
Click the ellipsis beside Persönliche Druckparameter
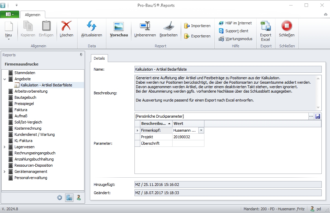click(x=310, y=116)
